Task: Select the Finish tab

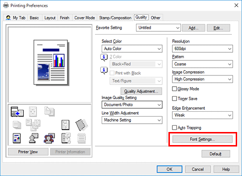Action: (x=64, y=18)
